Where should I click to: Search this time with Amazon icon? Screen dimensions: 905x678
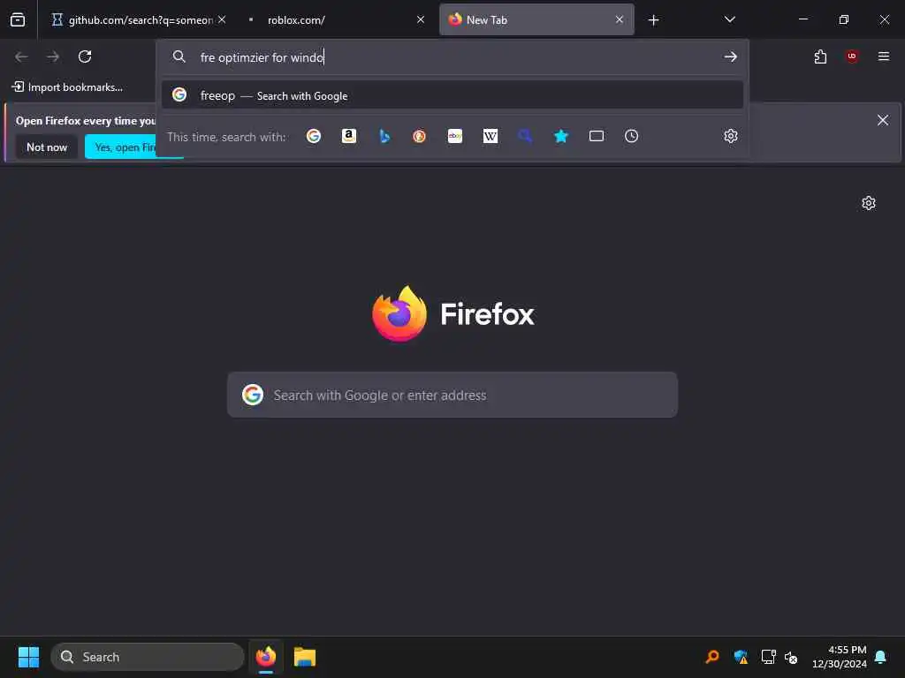coord(349,136)
